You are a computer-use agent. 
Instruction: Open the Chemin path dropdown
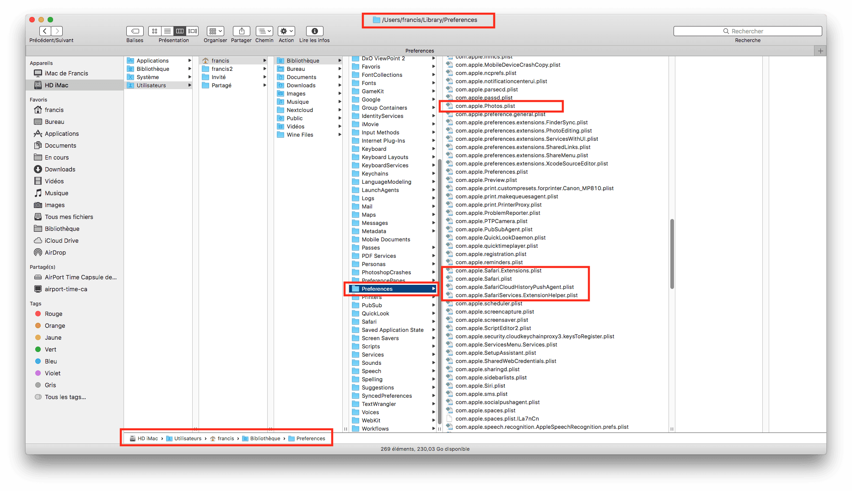click(264, 31)
